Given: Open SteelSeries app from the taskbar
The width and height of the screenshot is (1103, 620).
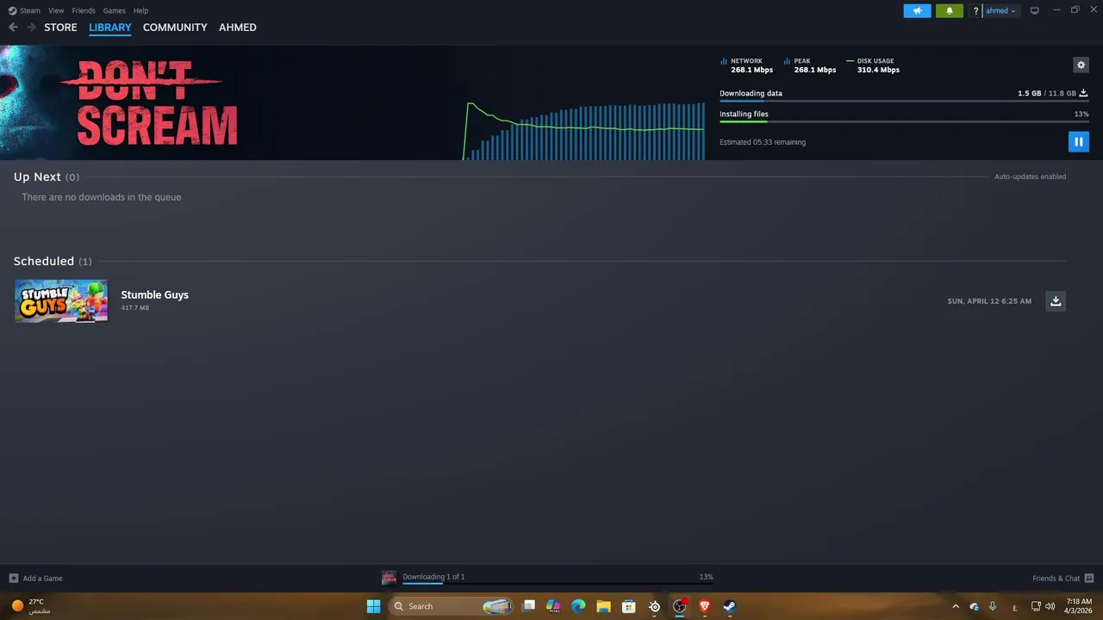Looking at the screenshot, I should (654, 606).
